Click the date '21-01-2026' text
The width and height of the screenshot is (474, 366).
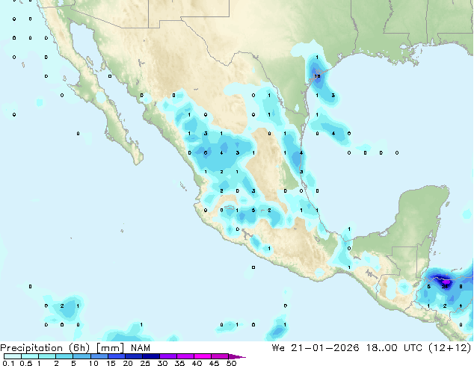click(325, 348)
